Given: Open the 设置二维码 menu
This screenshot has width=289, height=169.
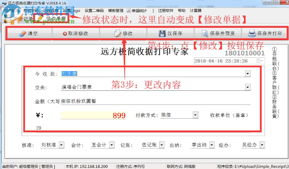Looking at the screenshot, I should click(x=94, y=11).
